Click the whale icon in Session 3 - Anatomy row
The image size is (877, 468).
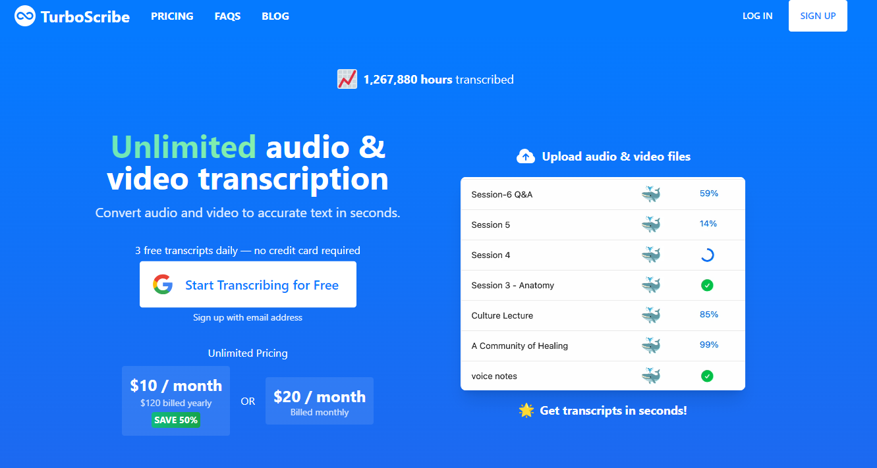[x=651, y=285]
